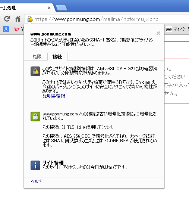Switch to the 権限 tab
Screen dimensions: 189x211
click(37, 56)
